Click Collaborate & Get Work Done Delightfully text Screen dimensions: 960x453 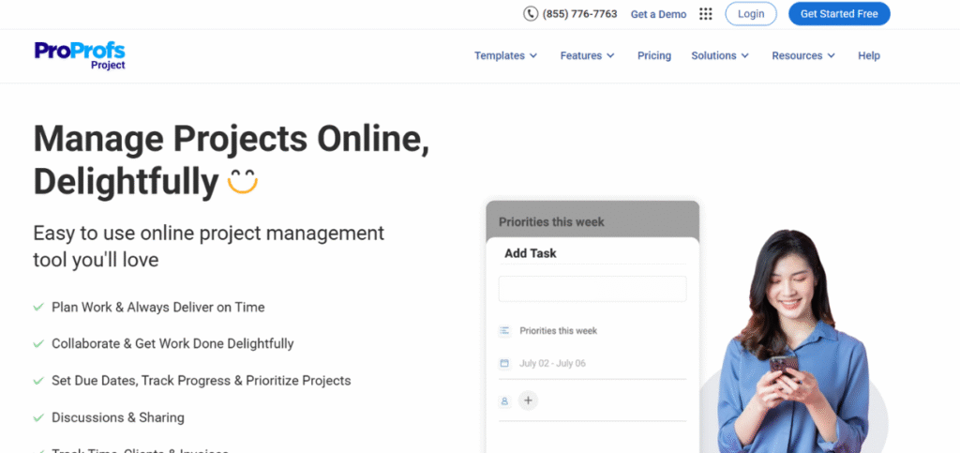tap(172, 343)
